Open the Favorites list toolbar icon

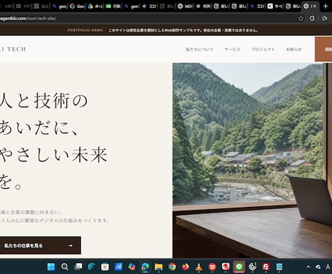(324, 18)
